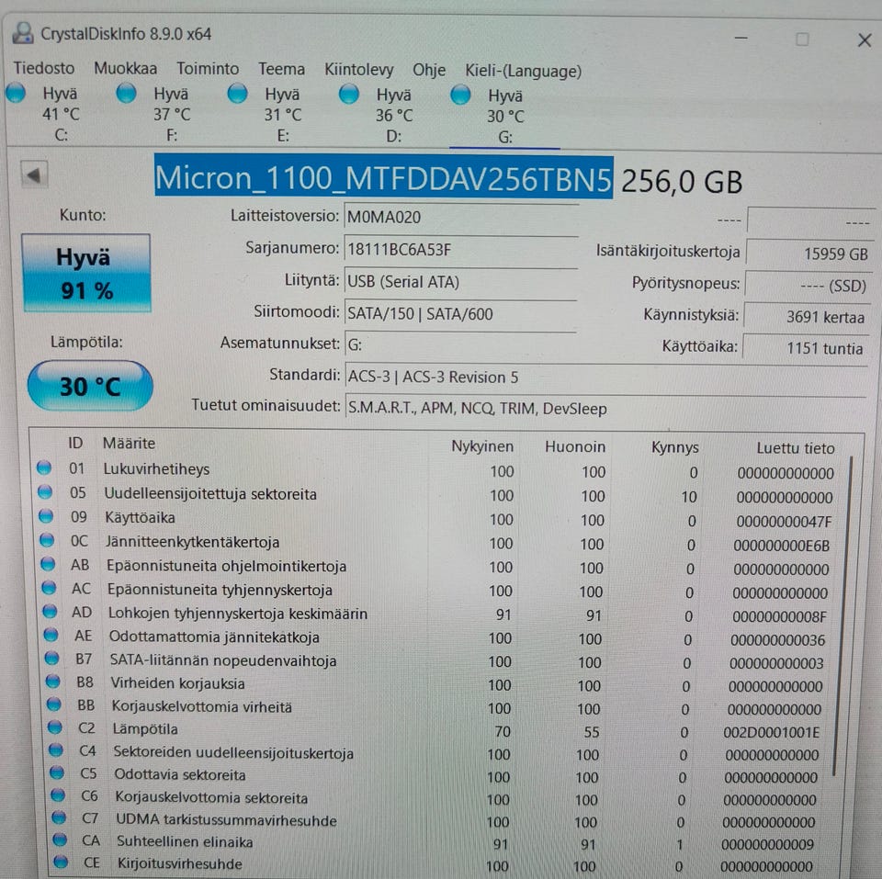Open the Teema menu

[x=281, y=69]
